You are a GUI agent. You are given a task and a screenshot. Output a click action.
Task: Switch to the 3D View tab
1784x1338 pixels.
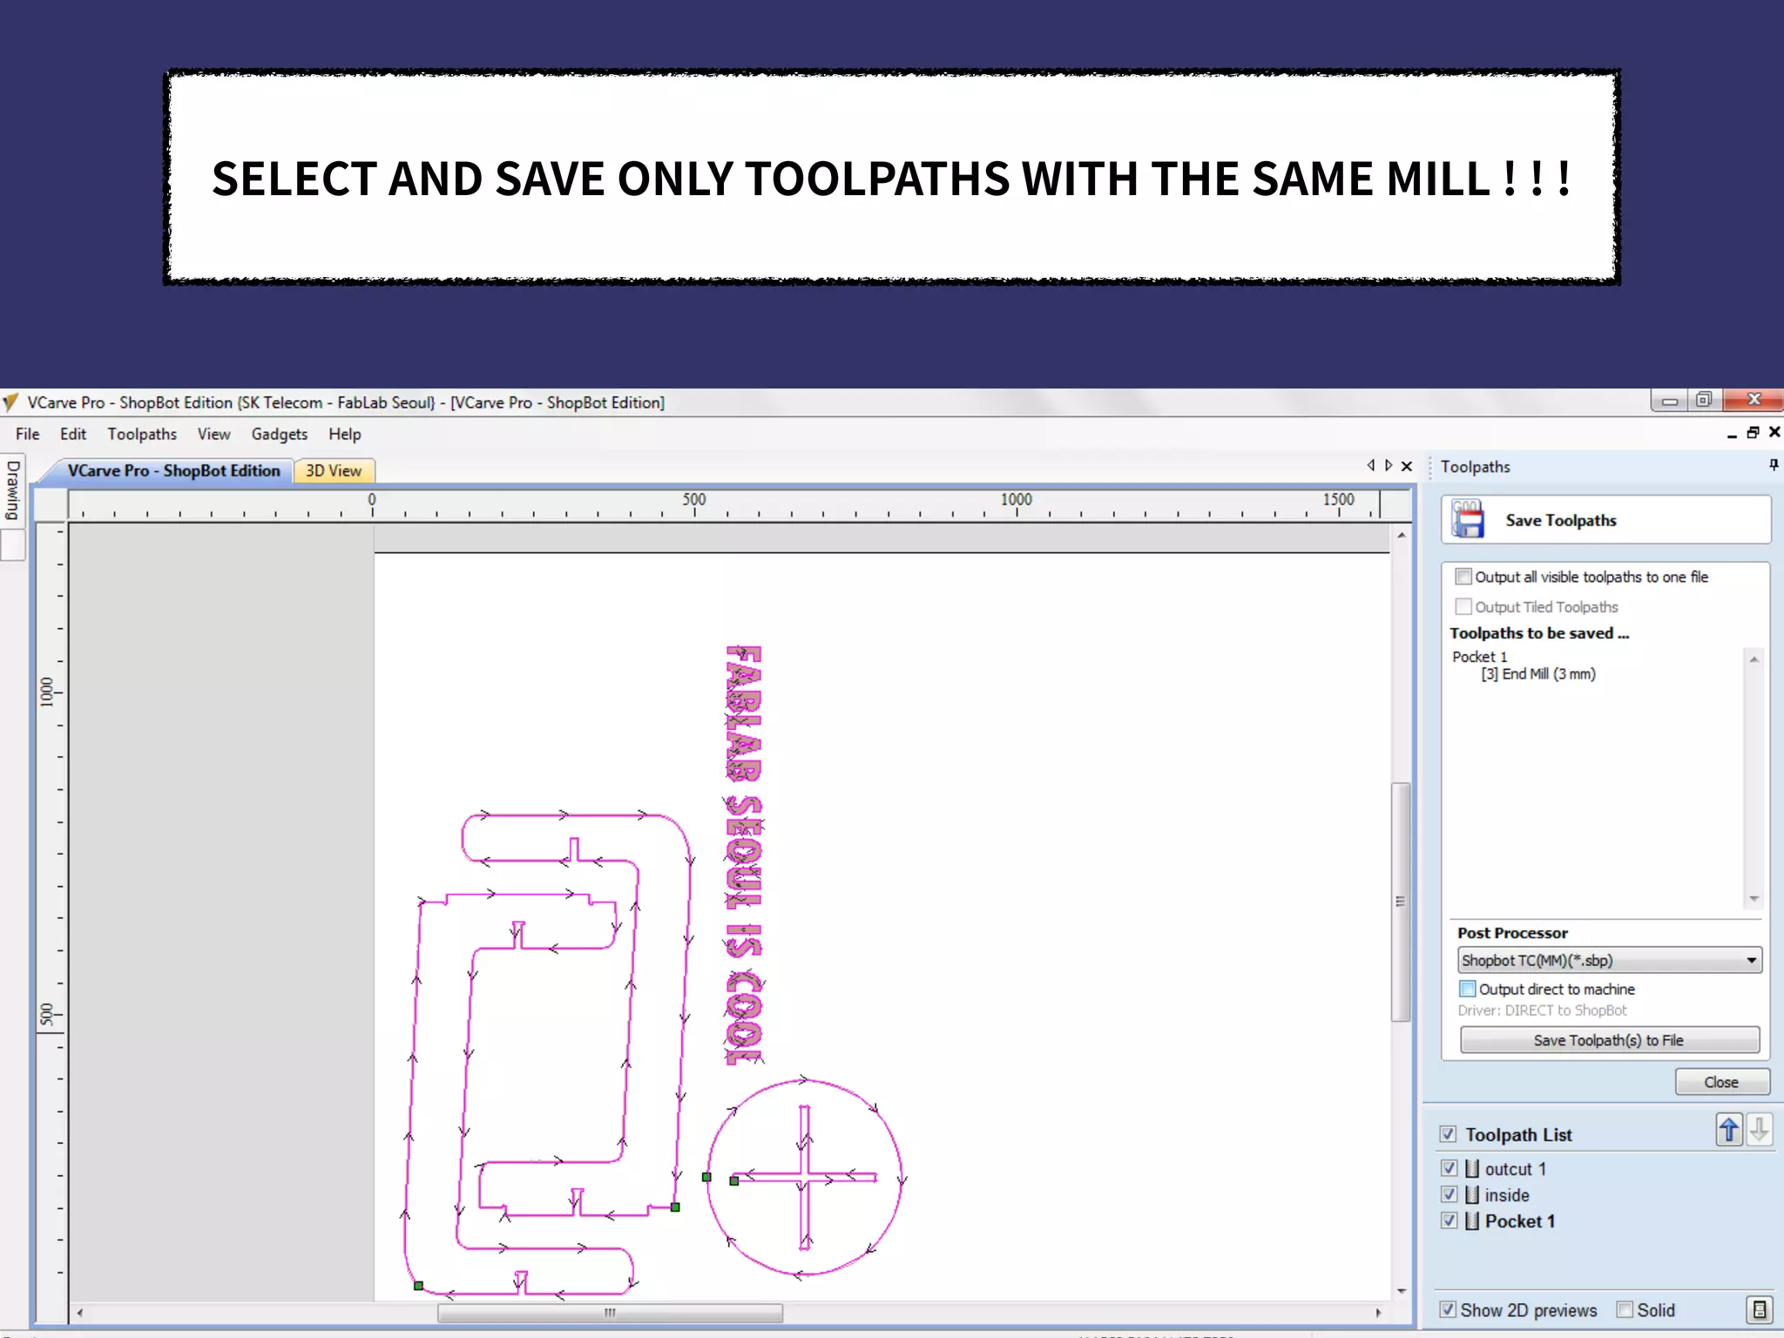click(334, 471)
